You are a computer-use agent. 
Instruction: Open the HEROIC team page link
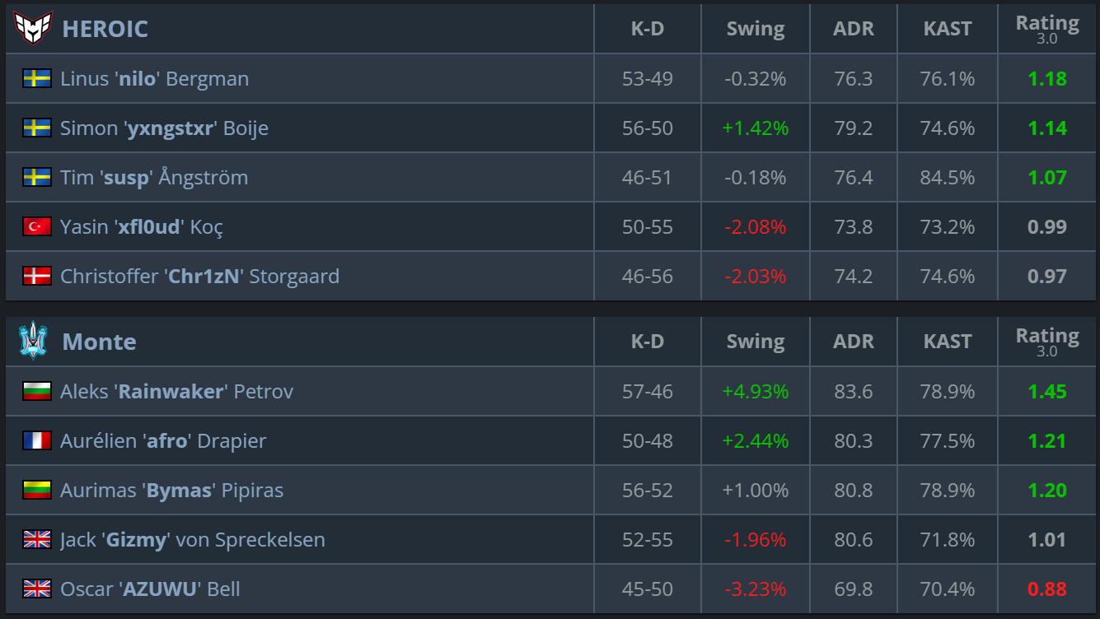105,29
